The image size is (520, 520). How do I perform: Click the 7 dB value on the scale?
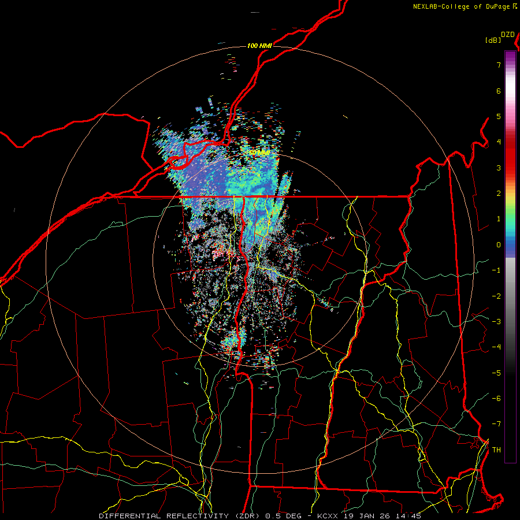[x=499, y=65]
